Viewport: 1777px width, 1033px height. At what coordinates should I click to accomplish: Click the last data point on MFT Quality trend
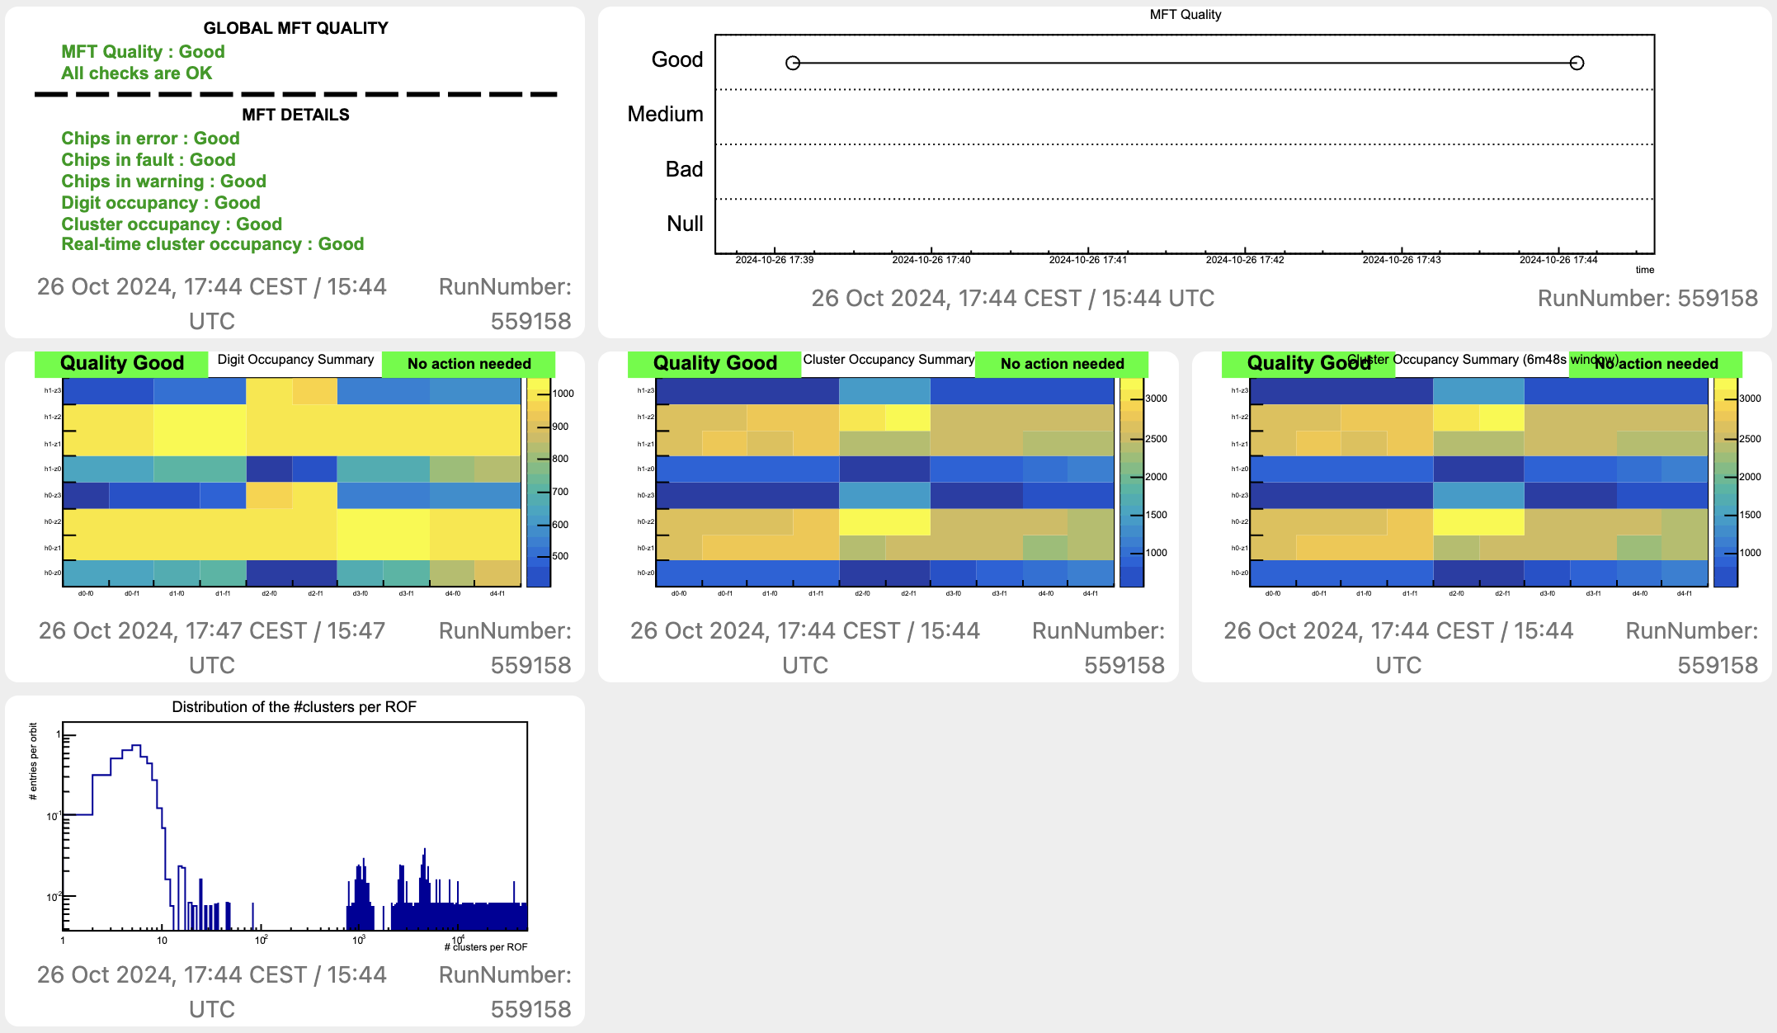coord(1577,63)
